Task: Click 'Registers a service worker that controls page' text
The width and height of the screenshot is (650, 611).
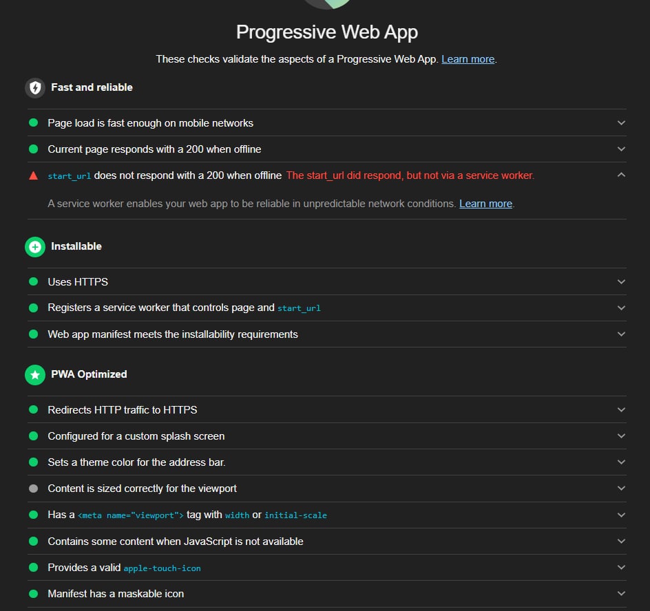Action: point(161,308)
